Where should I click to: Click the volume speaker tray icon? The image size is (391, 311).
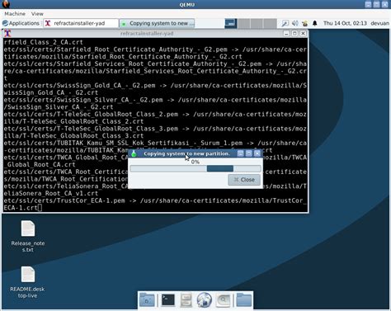(x=294, y=23)
